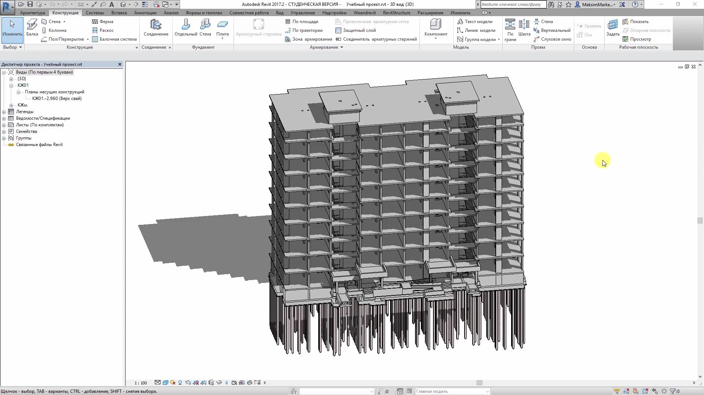This screenshot has height=395, width=704.
Task: Choose the Защитный слой cover tool
Action: [355, 30]
